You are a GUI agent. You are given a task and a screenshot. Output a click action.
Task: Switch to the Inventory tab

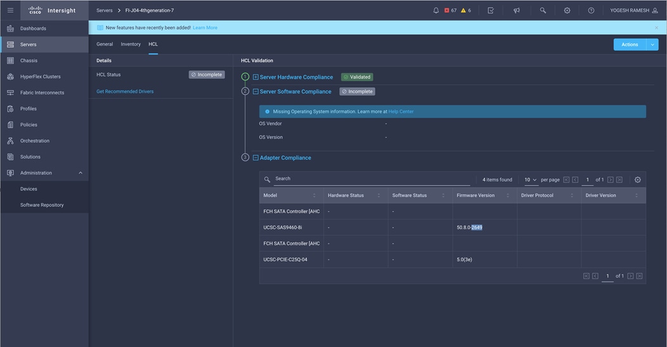(131, 44)
